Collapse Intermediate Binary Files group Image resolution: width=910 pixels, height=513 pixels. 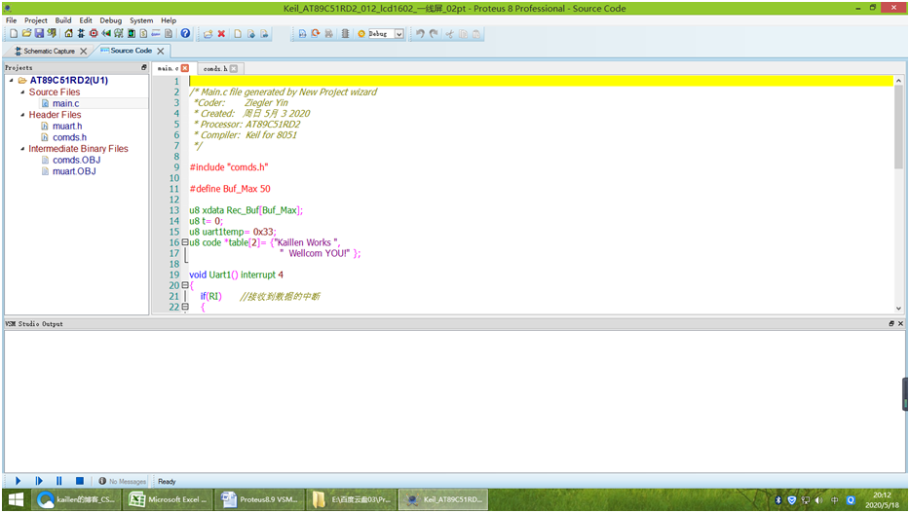(x=22, y=148)
